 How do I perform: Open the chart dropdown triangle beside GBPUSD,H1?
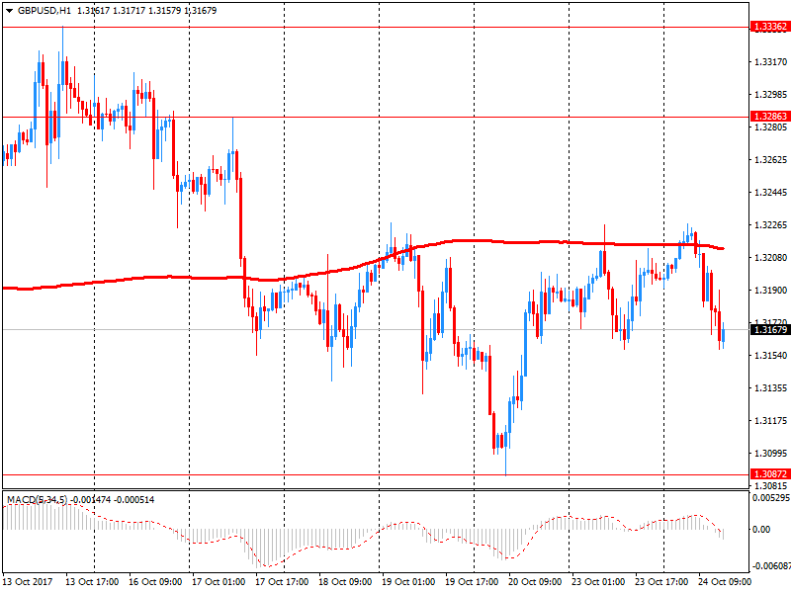tap(10, 11)
